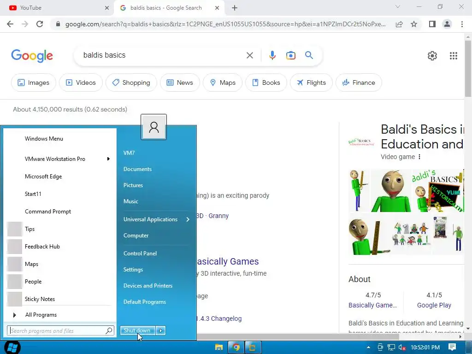Click the share page icon in address bar
The height and width of the screenshot is (354, 472).
(399, 24)
